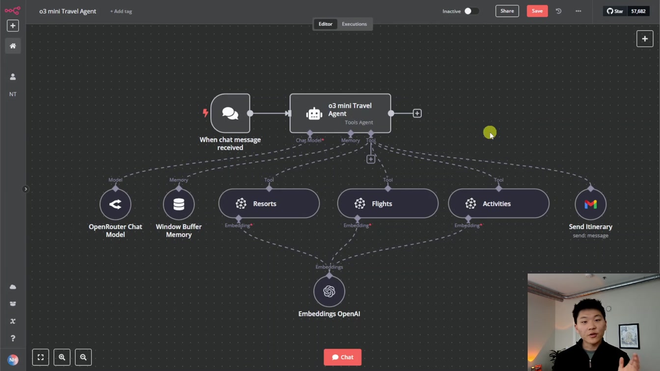Viewport: 660px width, 371px height.
Task: Select the Embeddings OpenAI node
Action: coord(329,291)
